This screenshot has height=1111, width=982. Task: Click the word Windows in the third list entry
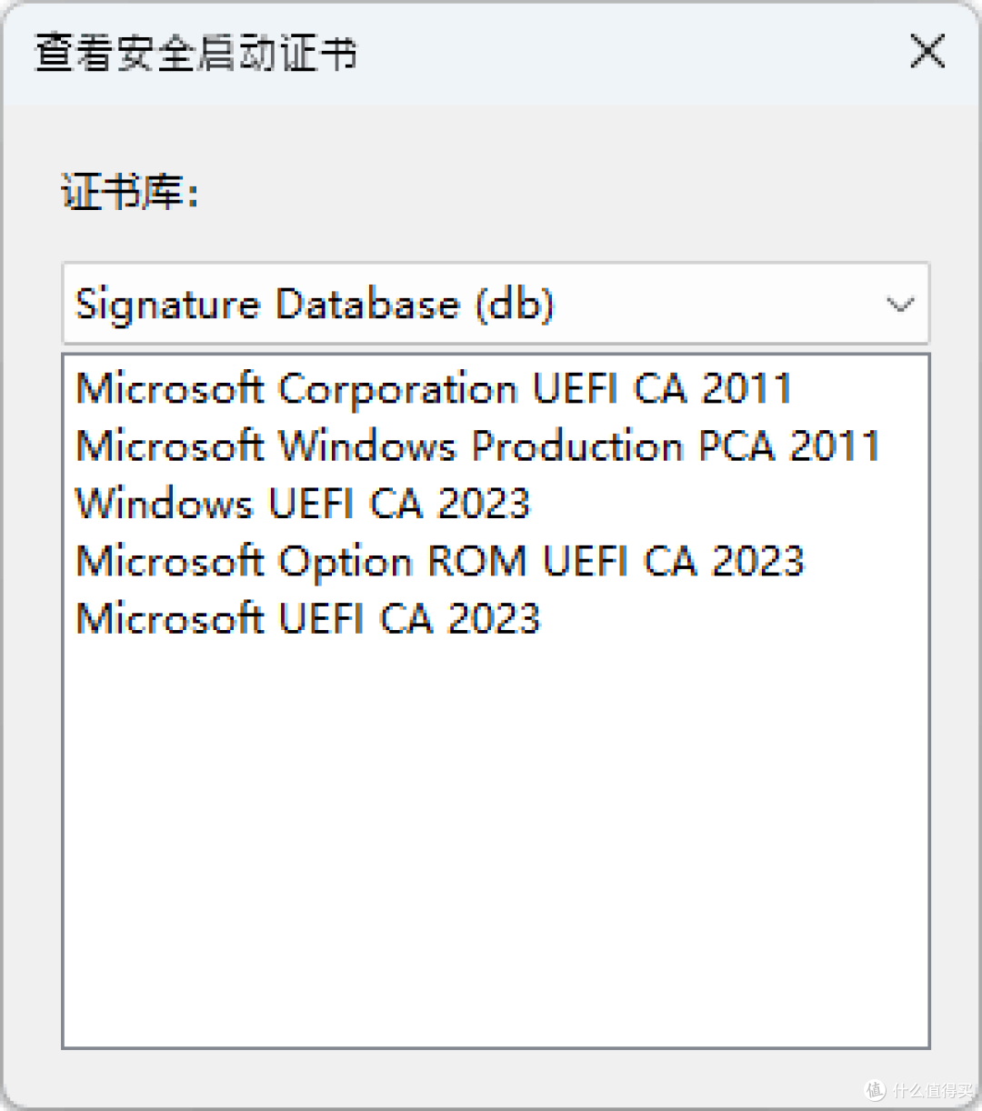[164, 504]
